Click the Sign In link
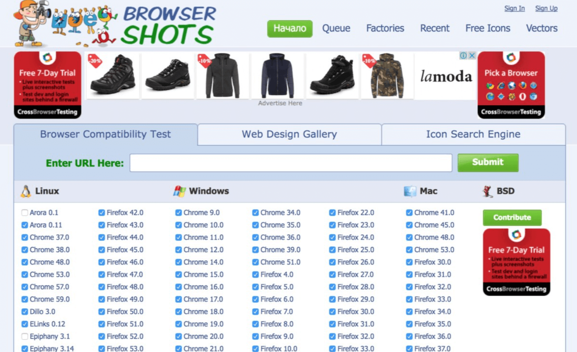This screenshot has height=352, width=577. pyautogui.click(x=514, y=8)
